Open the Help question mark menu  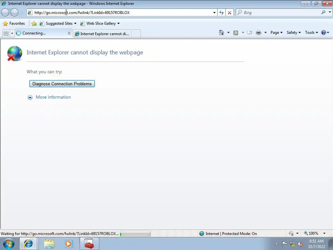coord(325,33)
